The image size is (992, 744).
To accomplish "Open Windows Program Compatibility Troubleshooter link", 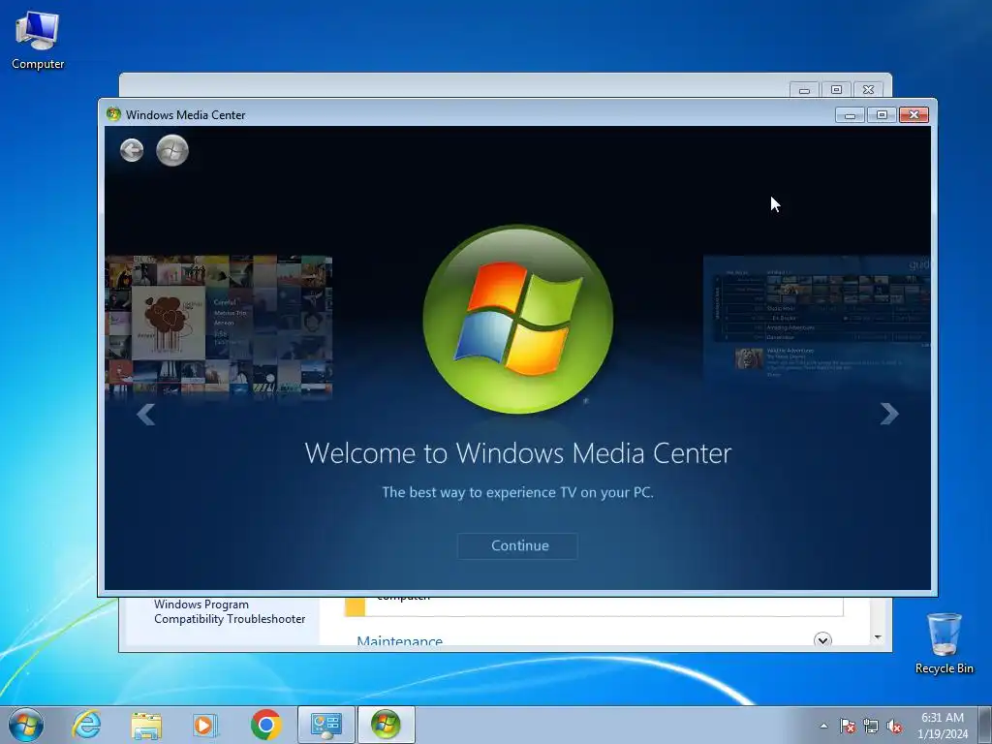I will pyautogui.click(x=230, y=612).
